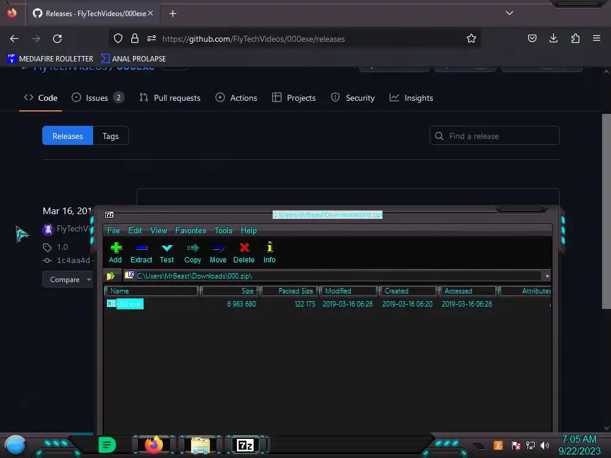Open the Projects tab on GitHub
Image resolution: width=611 pixels, height=458 pixels.
(294, 98)
